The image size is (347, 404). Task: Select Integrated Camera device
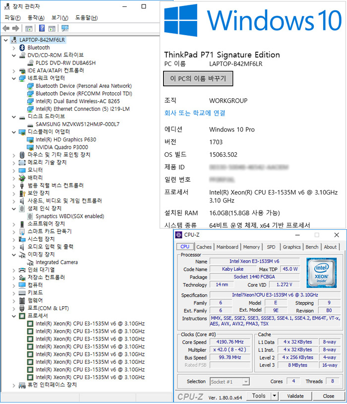57,262
